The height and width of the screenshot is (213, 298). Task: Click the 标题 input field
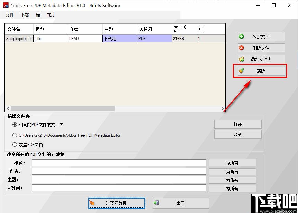[119, 163]
